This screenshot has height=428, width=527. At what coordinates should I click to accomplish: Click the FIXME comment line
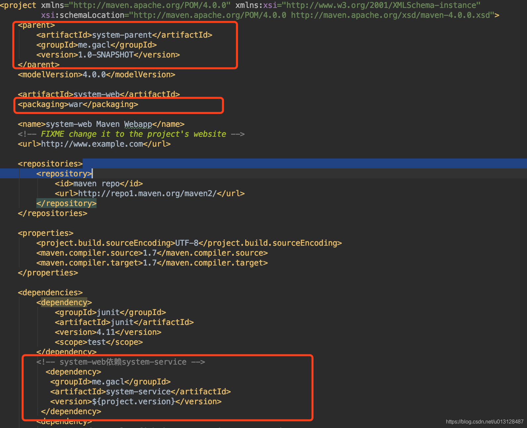(x=131, y=134)
